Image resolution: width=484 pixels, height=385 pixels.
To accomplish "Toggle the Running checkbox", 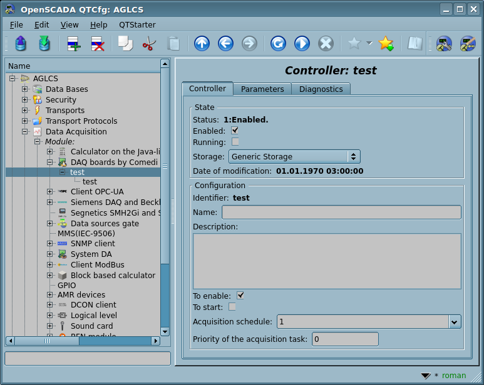I will tap(235, 142).
